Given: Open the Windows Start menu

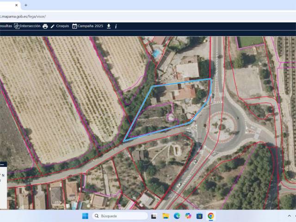Looking at the screenshot, I should [x=85, y=216].
